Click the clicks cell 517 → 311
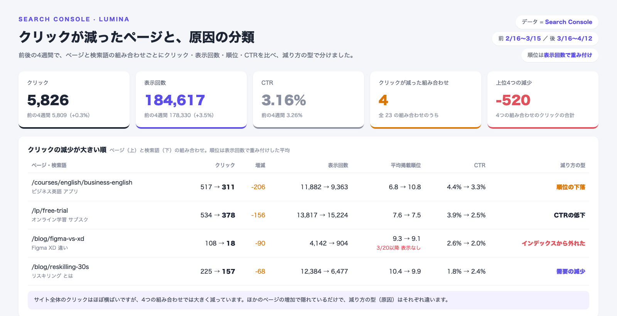This screenshot has width=617, height=316. click(217, 187)
